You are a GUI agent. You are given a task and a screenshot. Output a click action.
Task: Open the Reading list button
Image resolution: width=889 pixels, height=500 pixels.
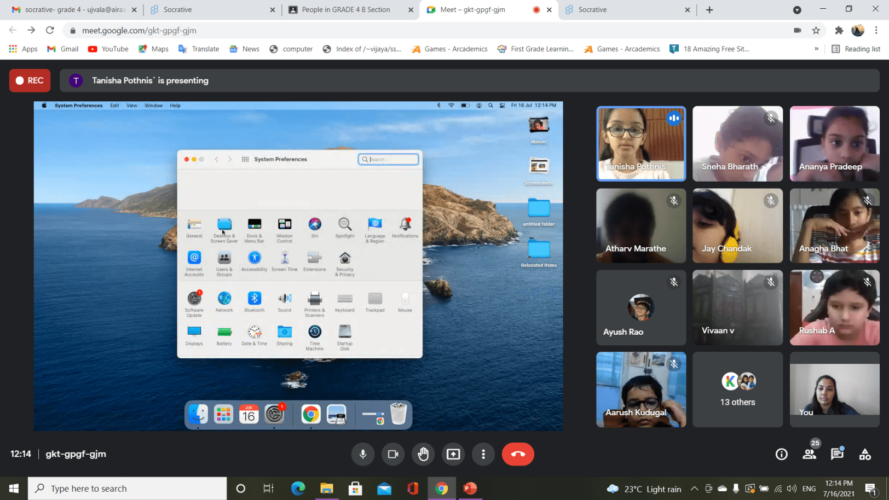[x=856, y=49]
